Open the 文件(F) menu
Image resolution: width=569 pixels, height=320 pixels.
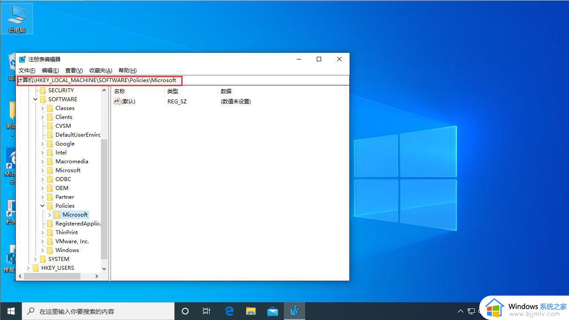click(x=27, y=71)
